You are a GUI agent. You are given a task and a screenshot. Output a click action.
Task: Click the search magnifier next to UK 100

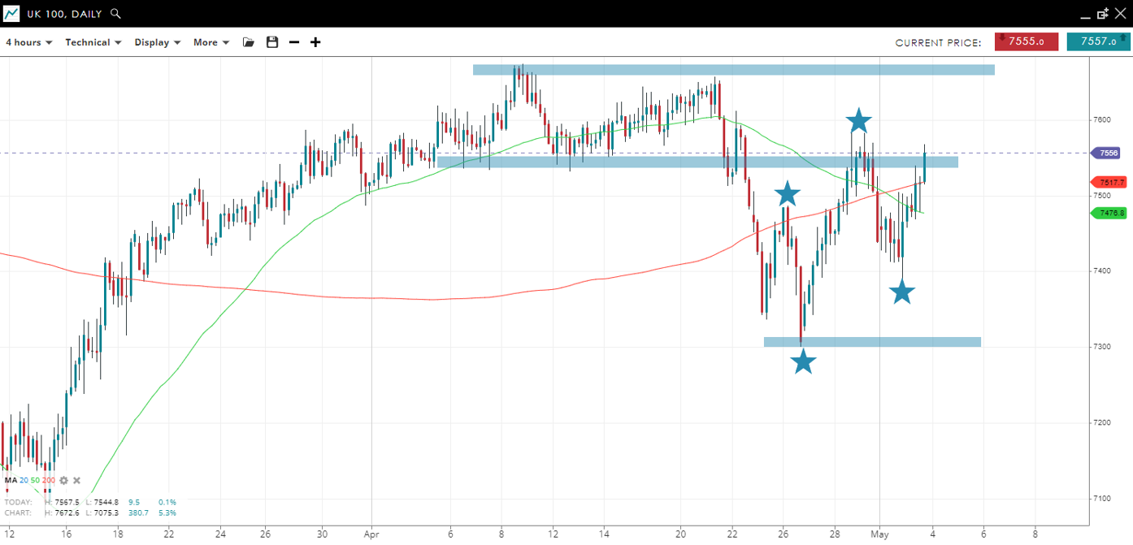[116, 14]
